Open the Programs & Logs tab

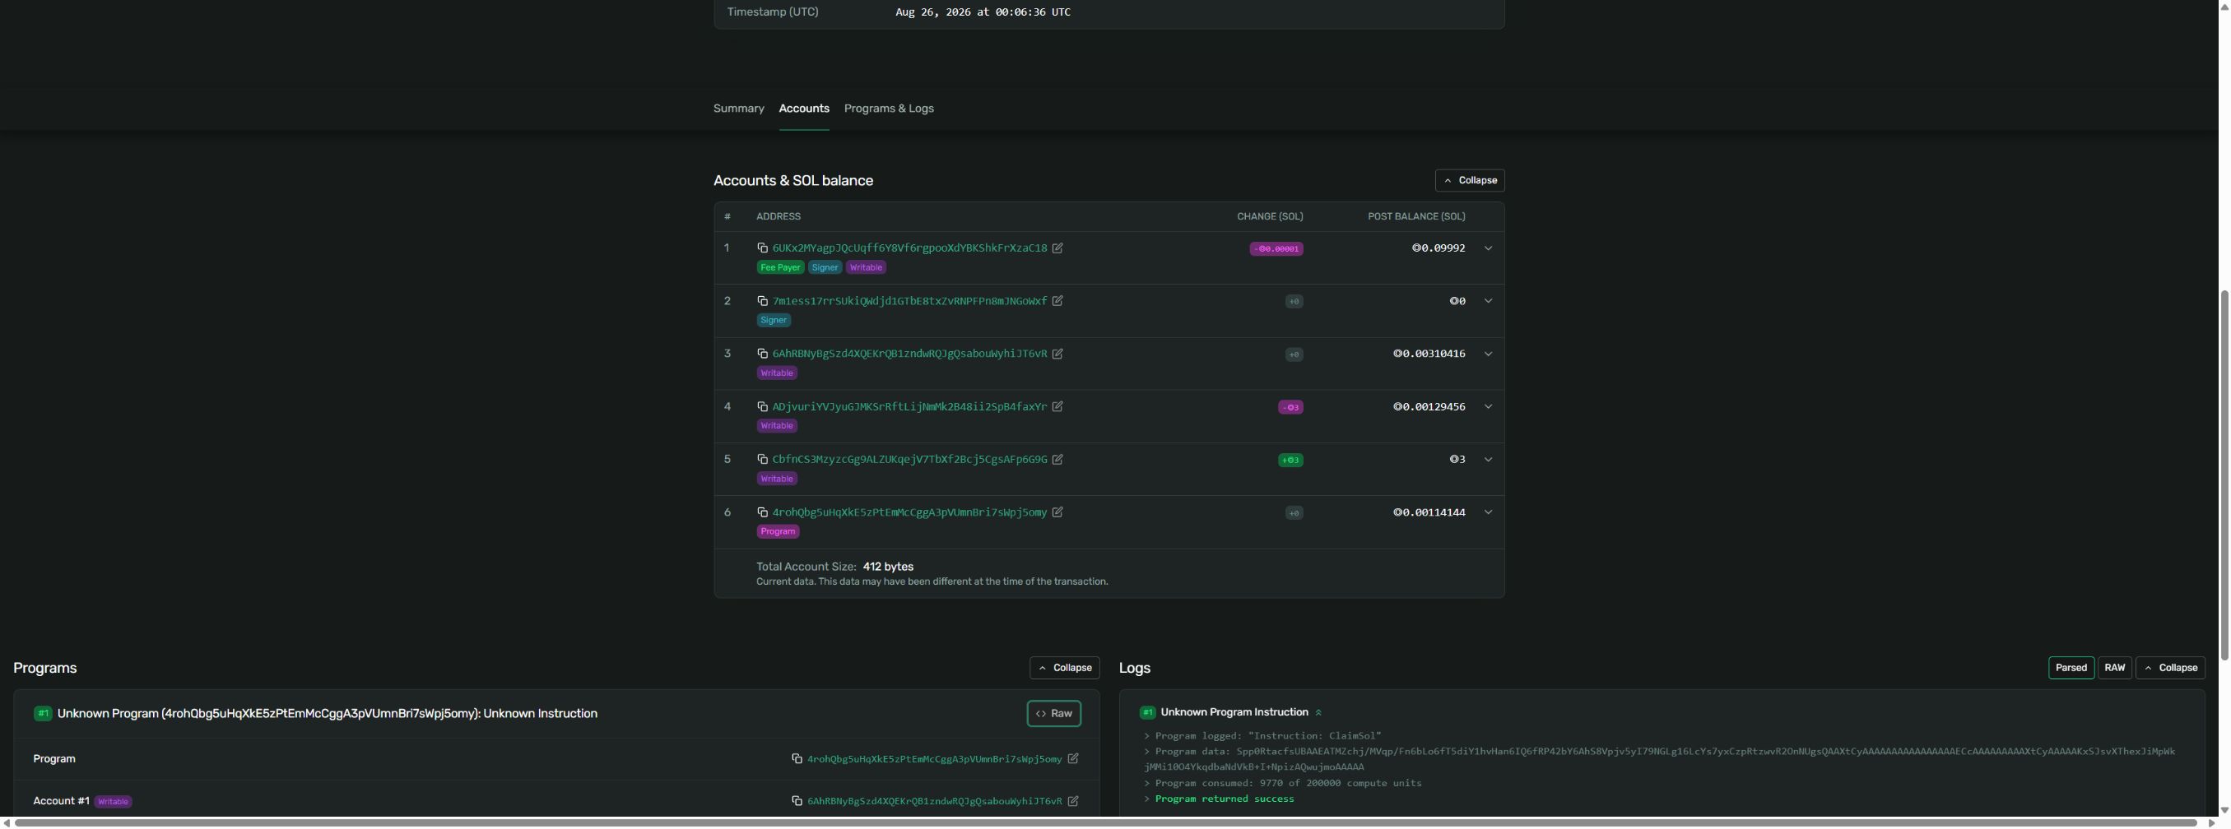coord(889,109)
